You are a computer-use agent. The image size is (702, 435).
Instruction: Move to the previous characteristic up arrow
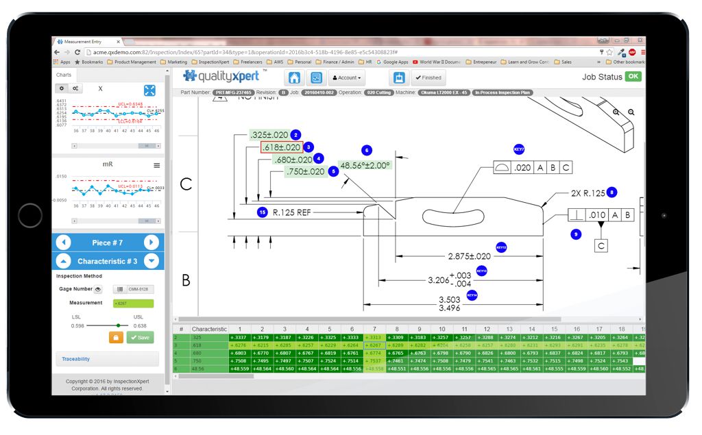(x=64, y=261)
